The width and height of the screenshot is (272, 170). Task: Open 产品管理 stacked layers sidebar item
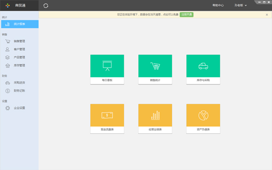(x=20, y=57)
